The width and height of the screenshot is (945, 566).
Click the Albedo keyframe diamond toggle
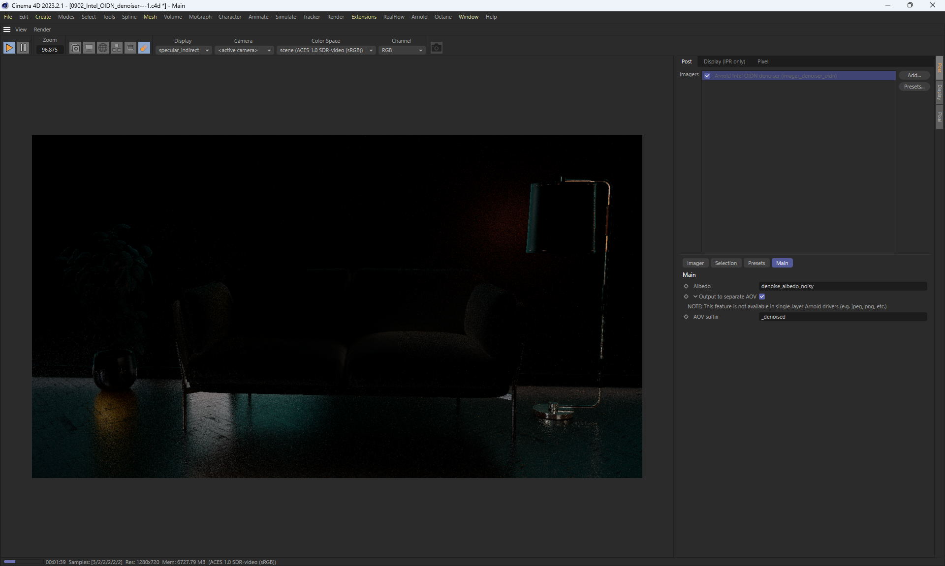[686, 286]
